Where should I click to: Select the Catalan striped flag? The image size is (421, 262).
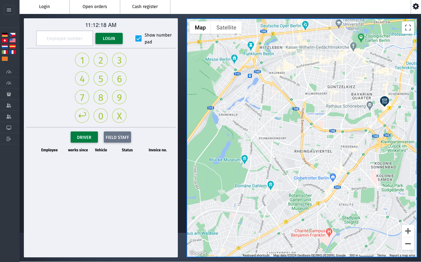pyautogui.click(x=5, y=58)
